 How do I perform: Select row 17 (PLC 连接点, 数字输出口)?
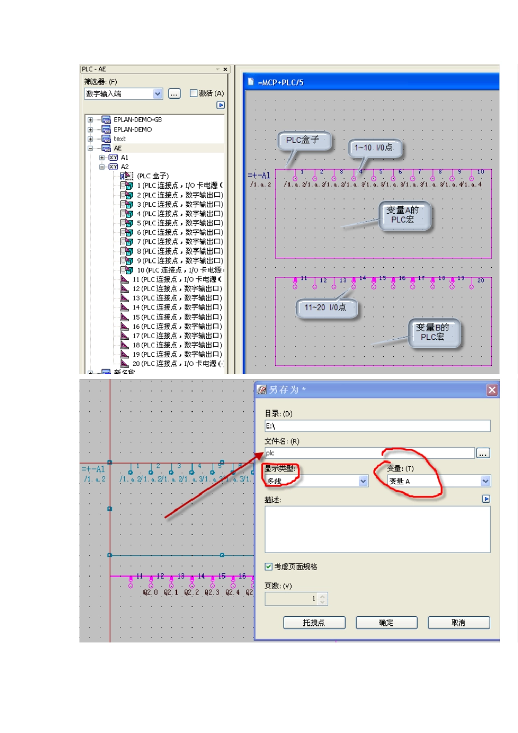pyautogui.click(x=177, y=335)
